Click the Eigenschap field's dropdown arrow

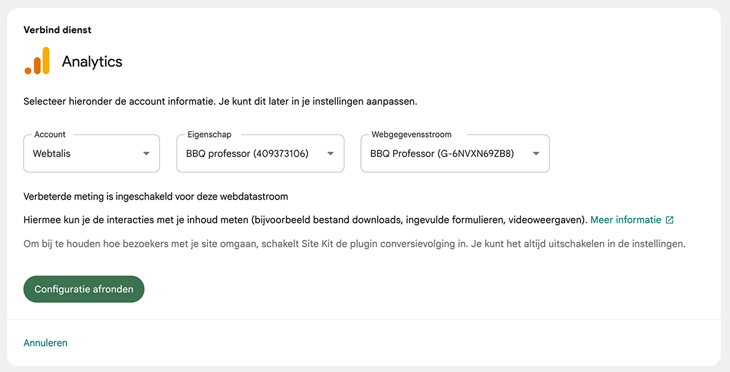(x=330, y=153)
